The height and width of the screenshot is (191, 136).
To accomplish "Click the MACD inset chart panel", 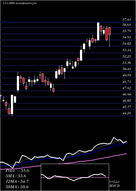I will click(75, 177).
